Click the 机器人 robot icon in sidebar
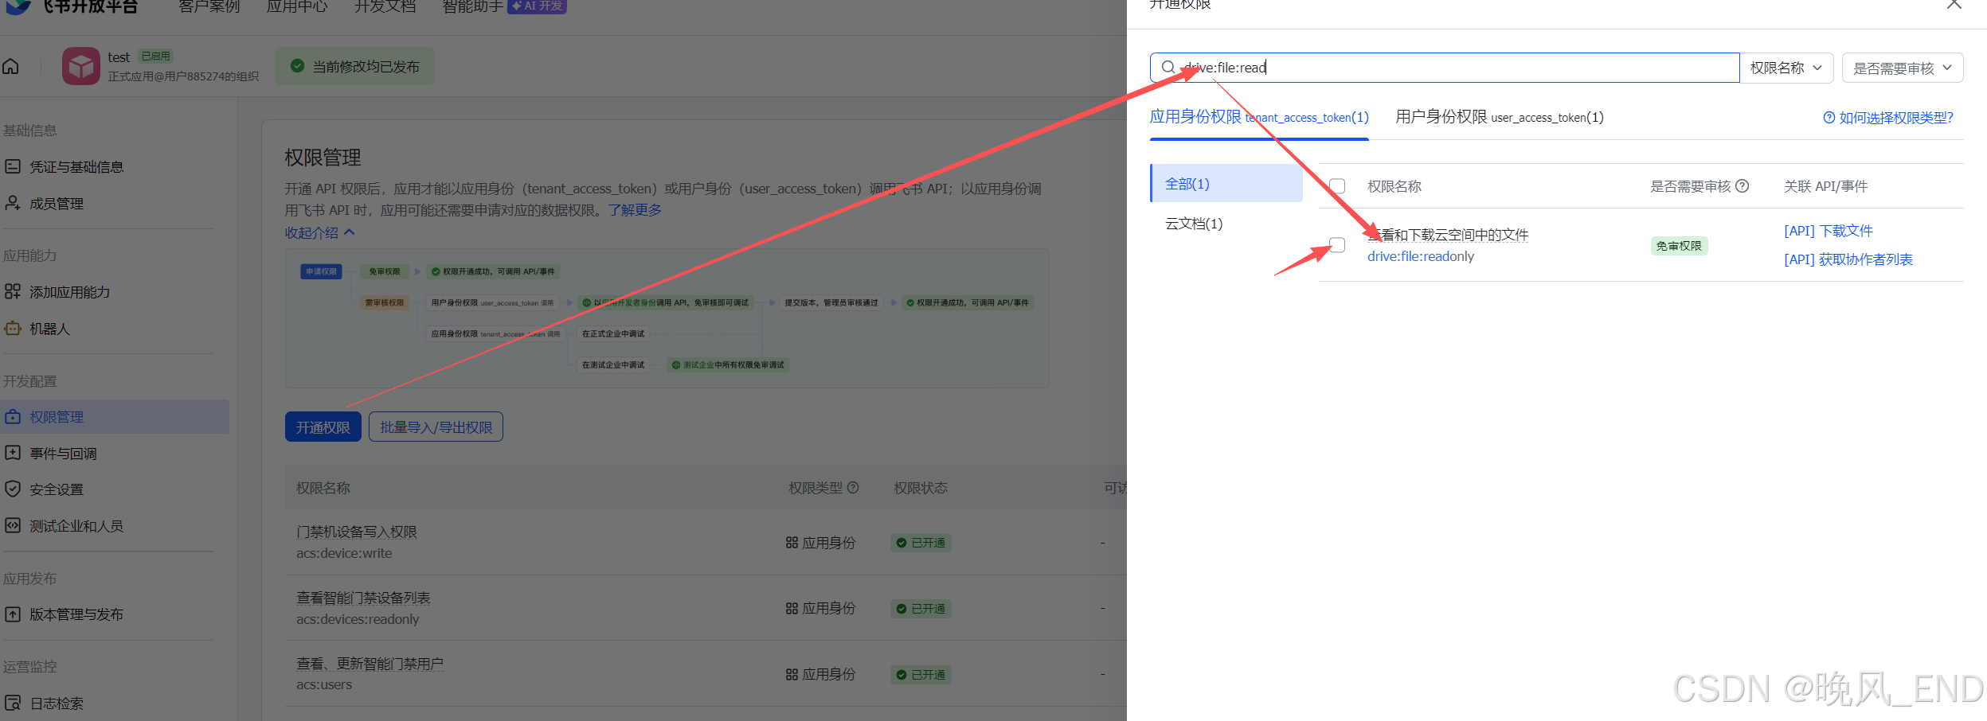Screen dimensions: 1987x721 point(13,329)
